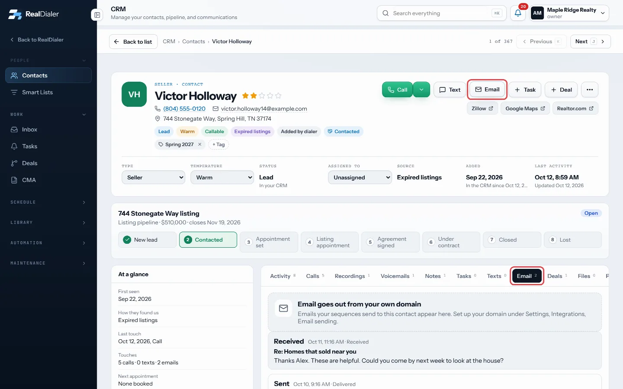Open the Recordings tab
This screenshot has width=623, height=389.
click(x=352, y=276)
